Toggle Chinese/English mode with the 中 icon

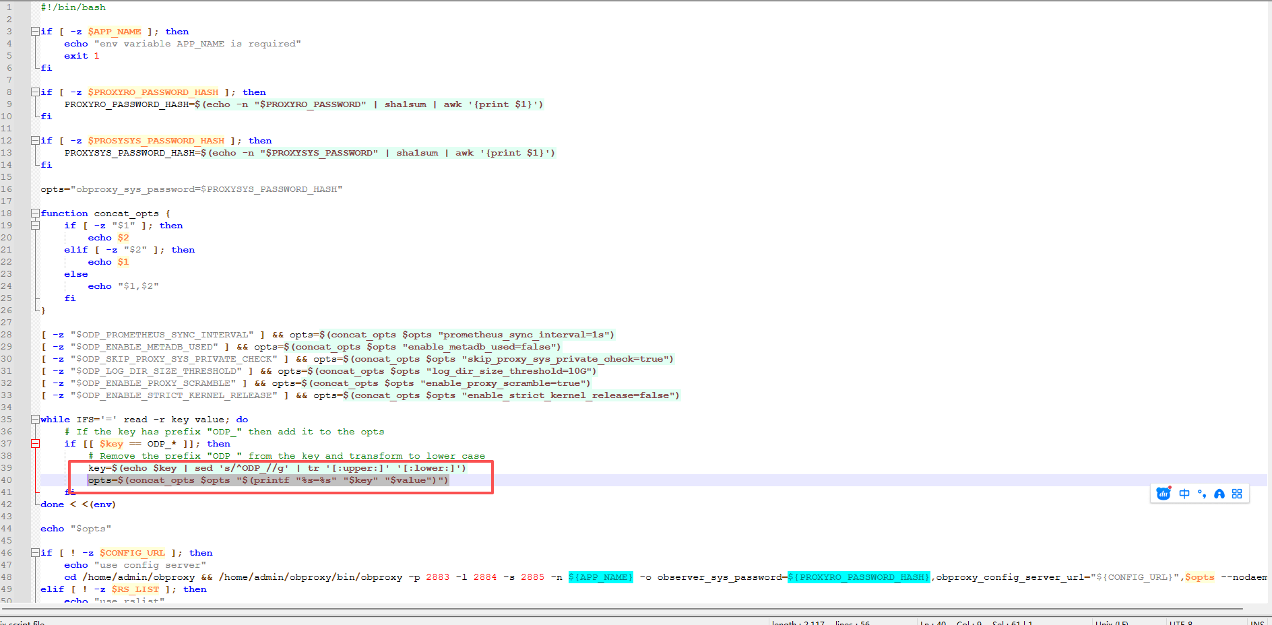(x=1184, y=494)
